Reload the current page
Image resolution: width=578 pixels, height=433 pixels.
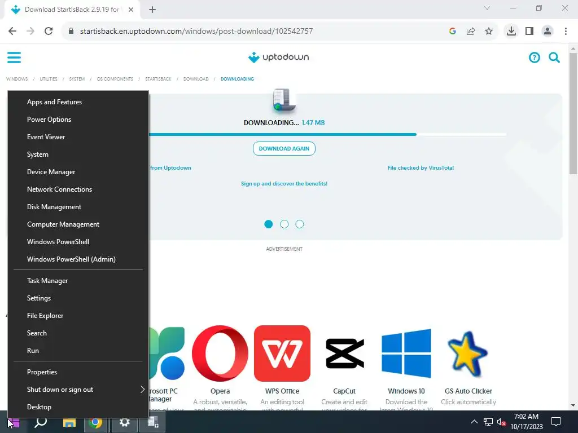(49, 31)
